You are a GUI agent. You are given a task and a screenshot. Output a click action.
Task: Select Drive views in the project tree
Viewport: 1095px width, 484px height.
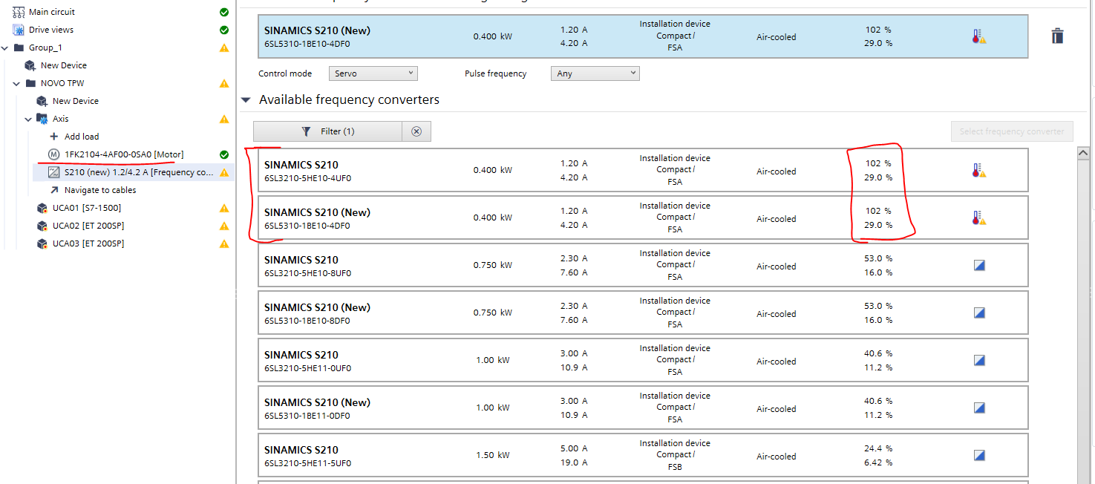pos(50,30)
